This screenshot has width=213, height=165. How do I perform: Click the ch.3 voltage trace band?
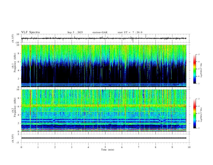(x=104, y=138)
